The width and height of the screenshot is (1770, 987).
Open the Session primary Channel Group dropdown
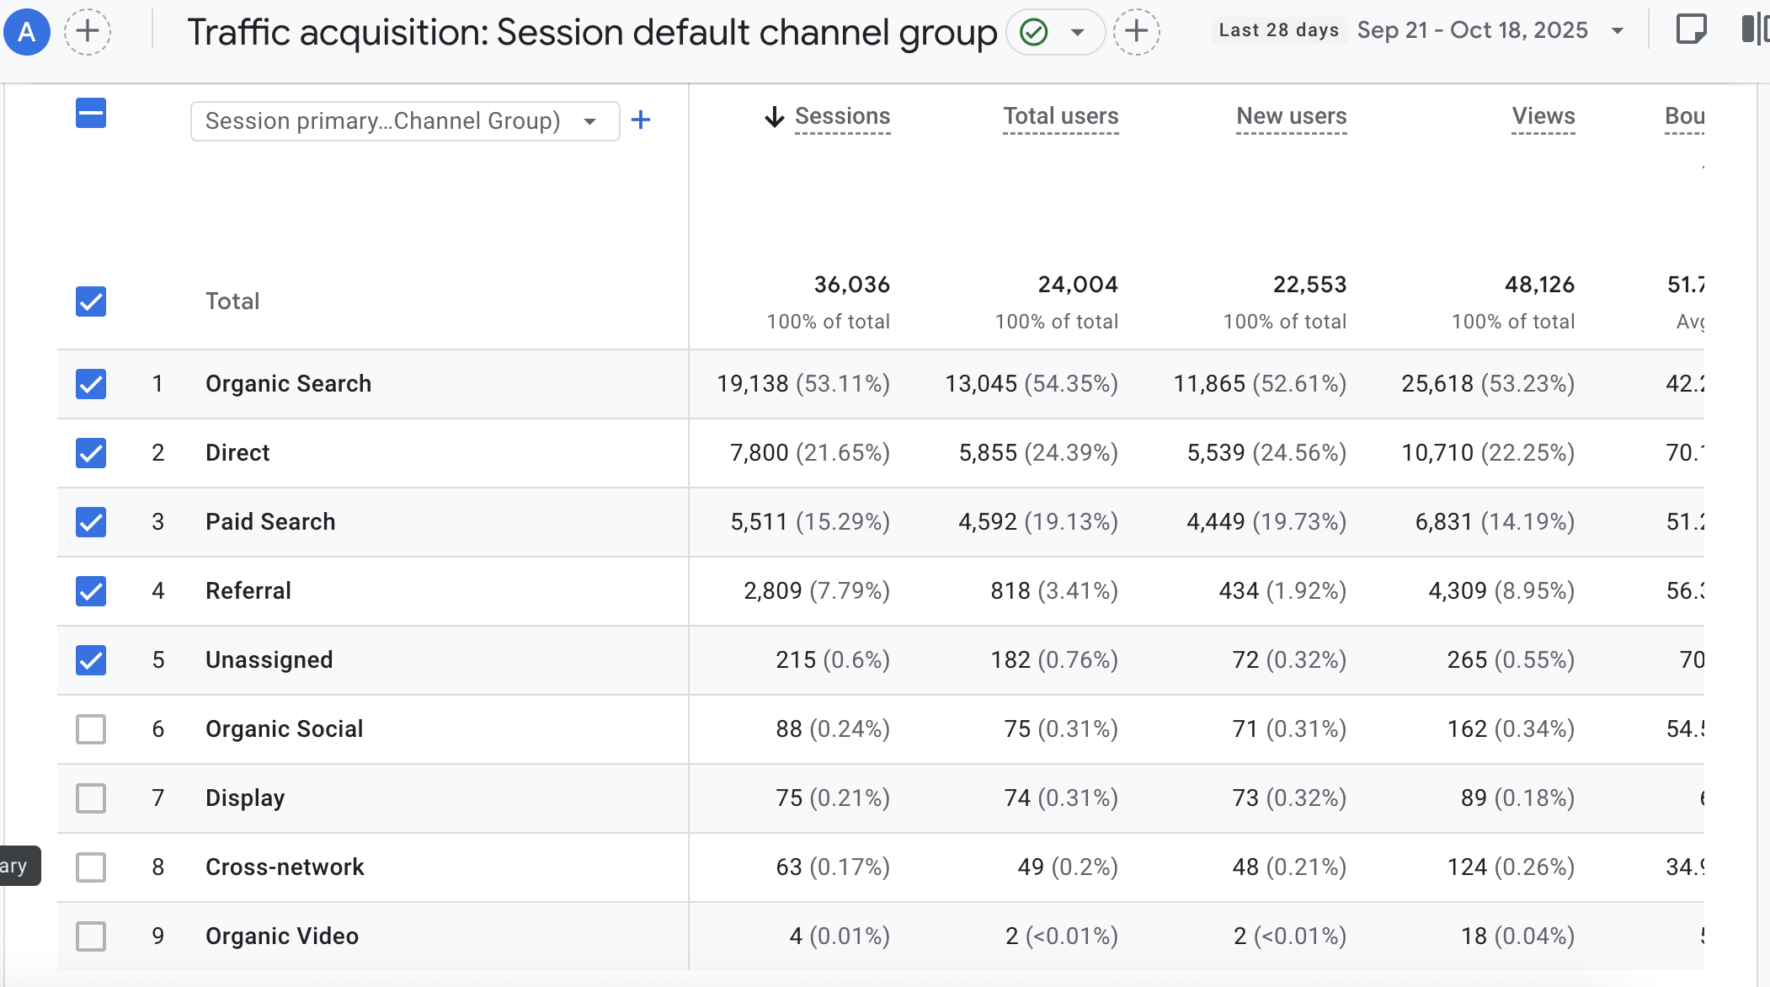click(404, 121)
